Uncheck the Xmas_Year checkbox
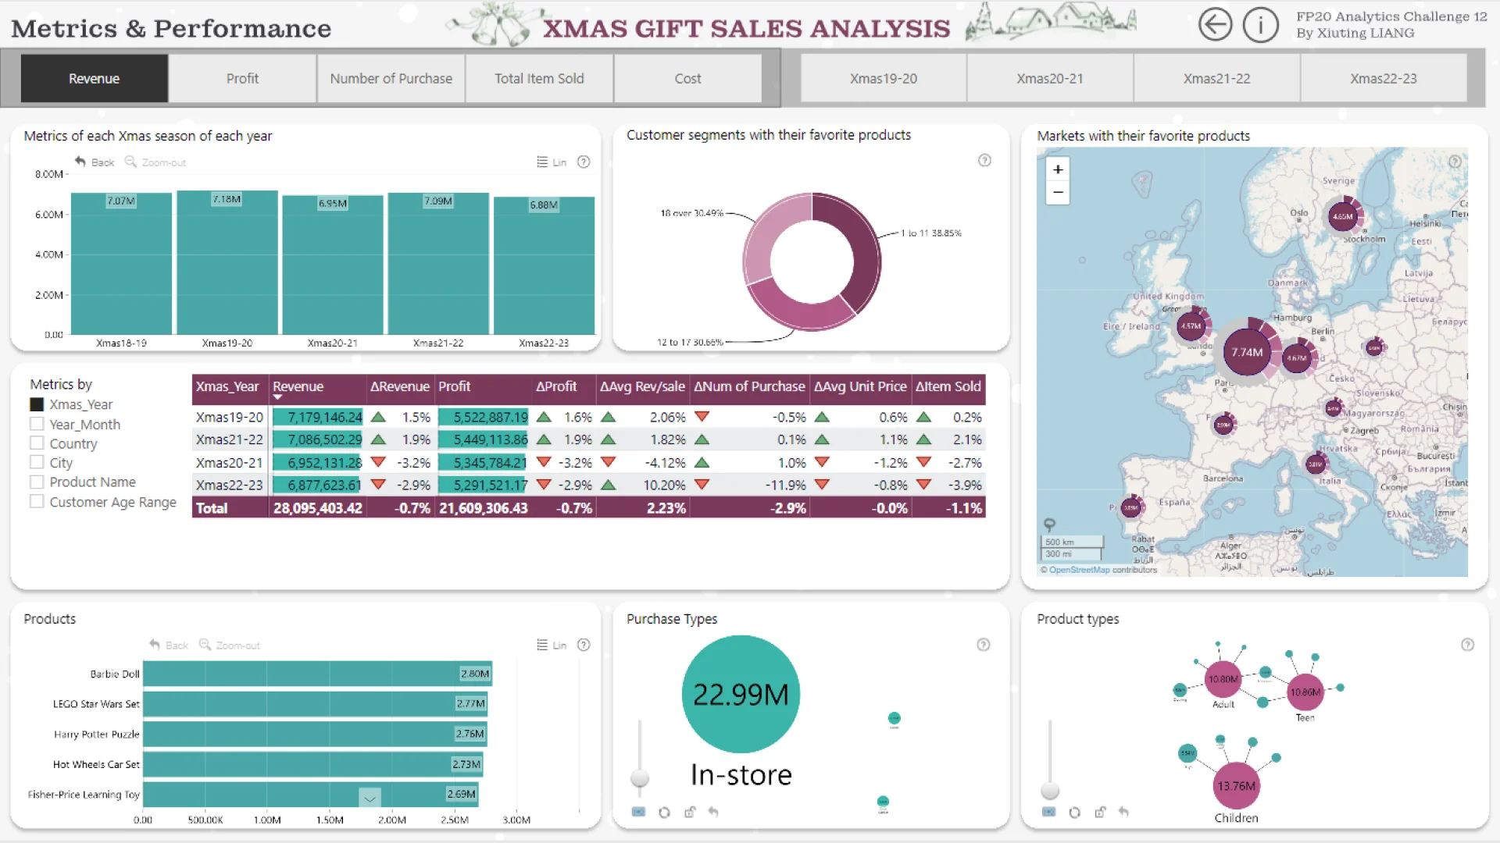Screen dimensions: 1500x843 37,404
